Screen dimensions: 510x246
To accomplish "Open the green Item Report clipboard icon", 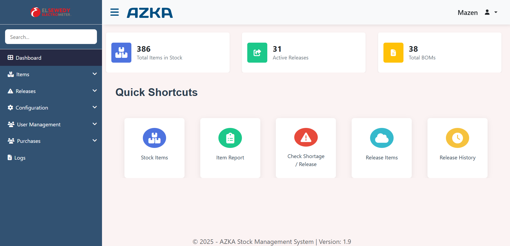I will [x=230, y=138].
